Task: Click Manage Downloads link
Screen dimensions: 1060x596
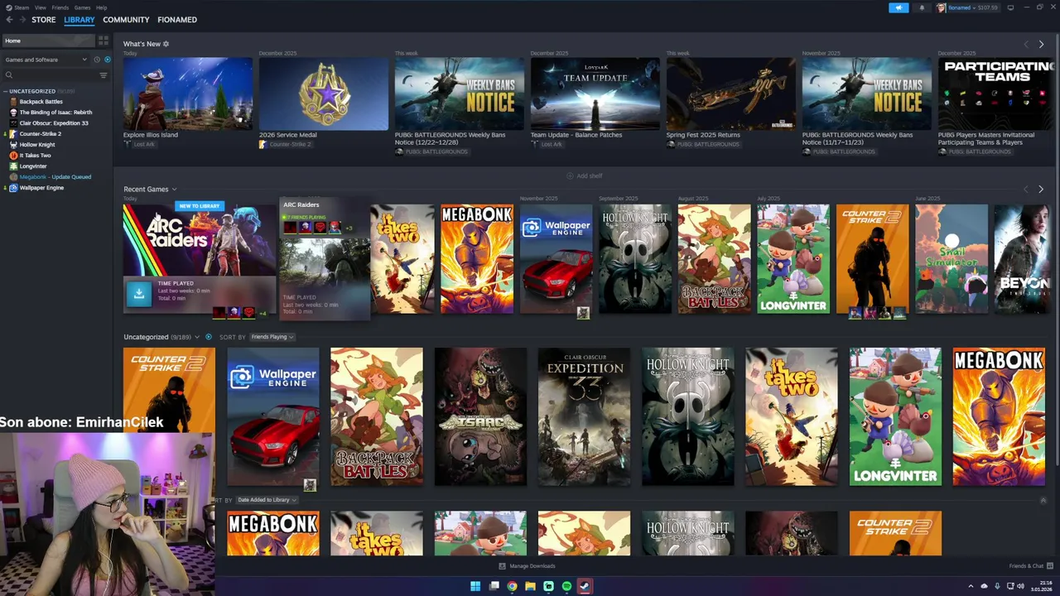Action: 532,566
